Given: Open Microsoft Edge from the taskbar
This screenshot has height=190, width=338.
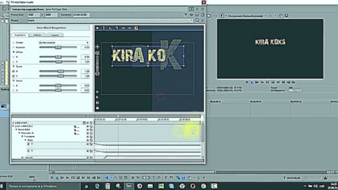Looking at the screenshot, I should 97,186.
